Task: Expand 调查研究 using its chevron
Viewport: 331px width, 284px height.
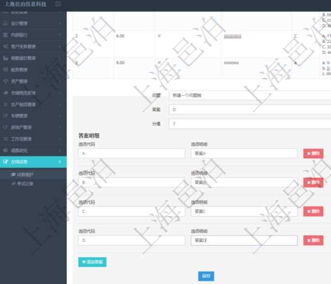Action: tap(60, 151)
